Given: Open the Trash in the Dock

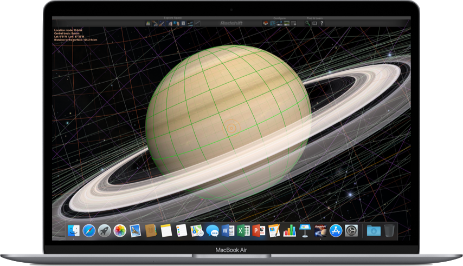Looking at the screenshot, I should (389, 231).
